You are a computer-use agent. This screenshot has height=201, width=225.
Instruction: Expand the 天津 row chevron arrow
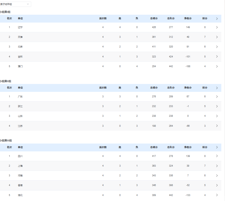click(217, 37)
